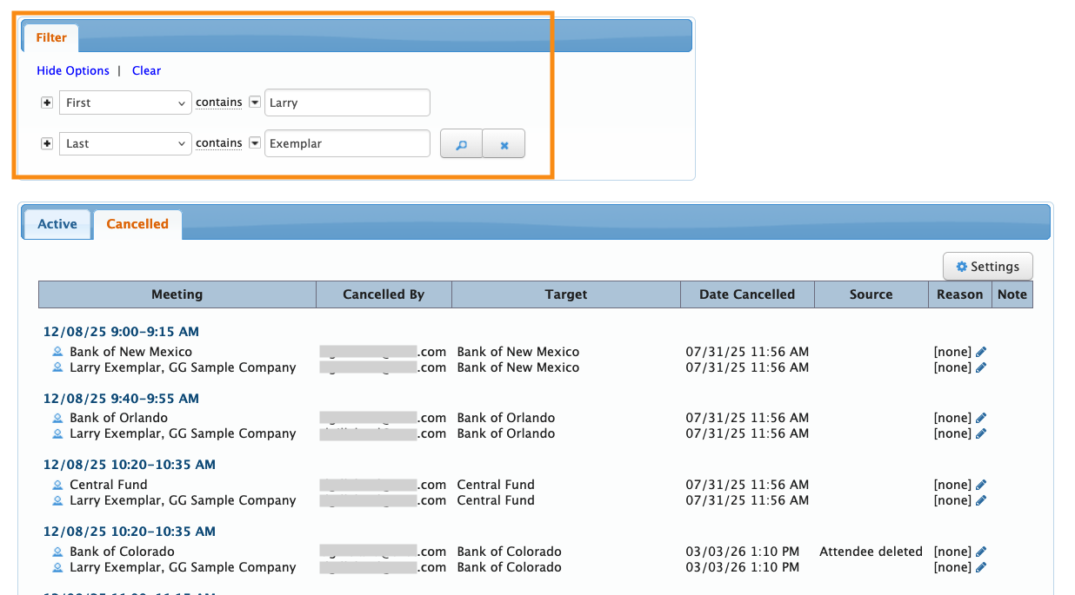Click the person icon beside Larry Exemplar under Central Fund
The height and width of the screenshot is (595, 1075).
coord(57,500)
